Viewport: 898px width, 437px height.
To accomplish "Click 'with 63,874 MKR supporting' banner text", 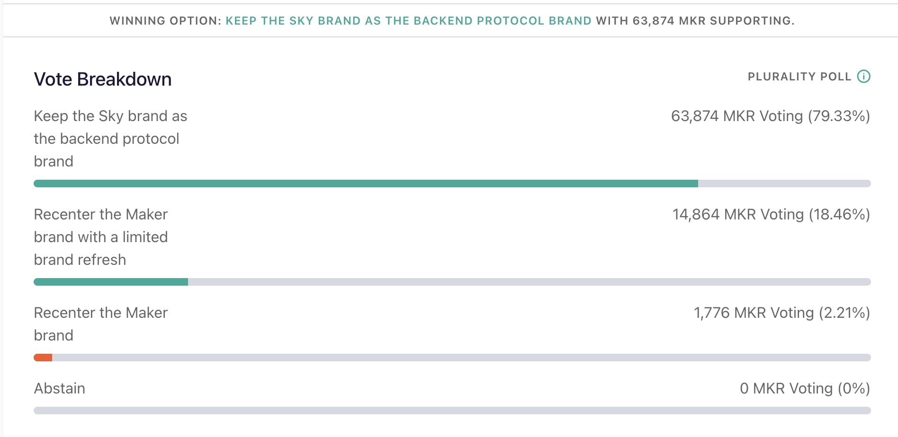I will pos(695,21).
